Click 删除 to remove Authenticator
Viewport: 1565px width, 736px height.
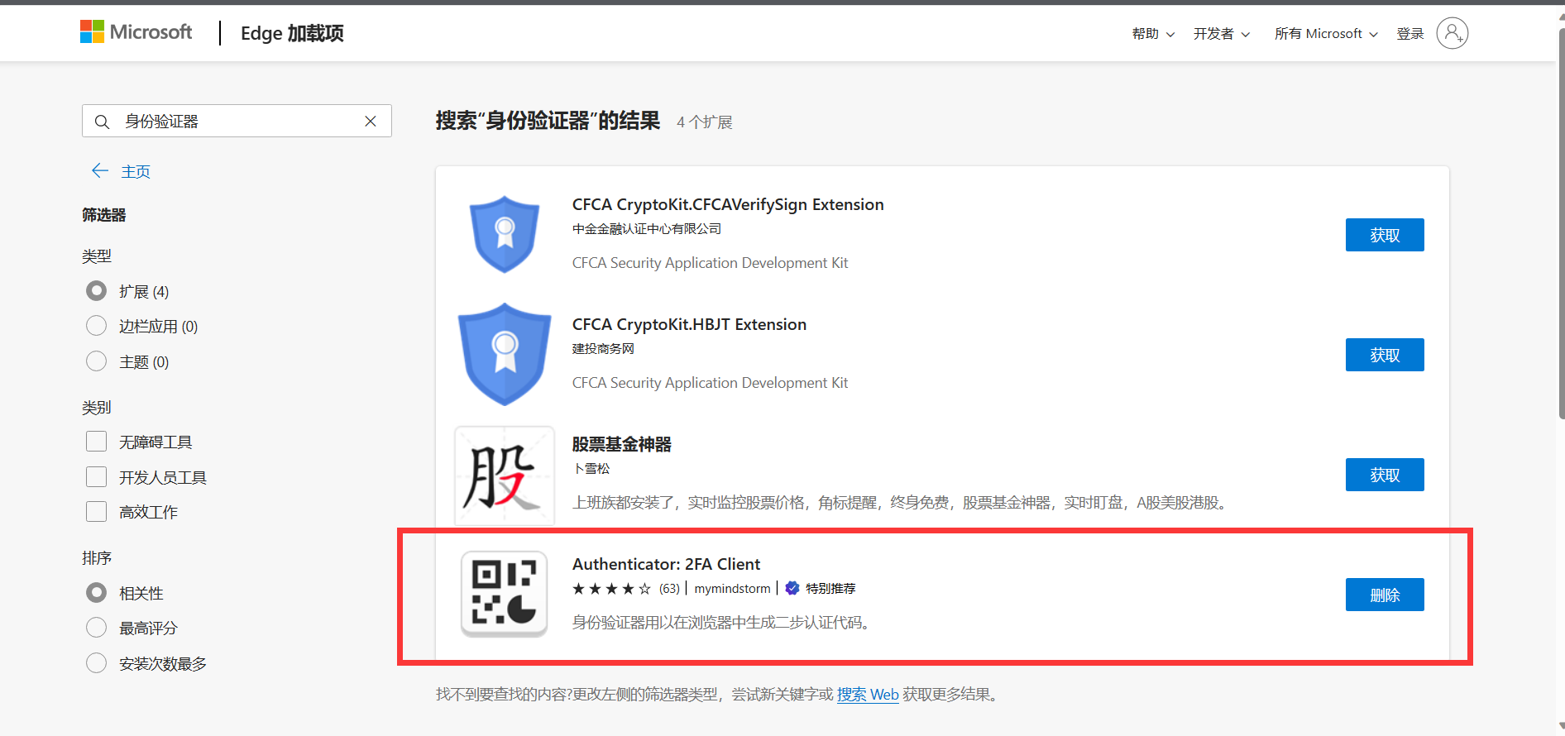[x=1385, y=595]
